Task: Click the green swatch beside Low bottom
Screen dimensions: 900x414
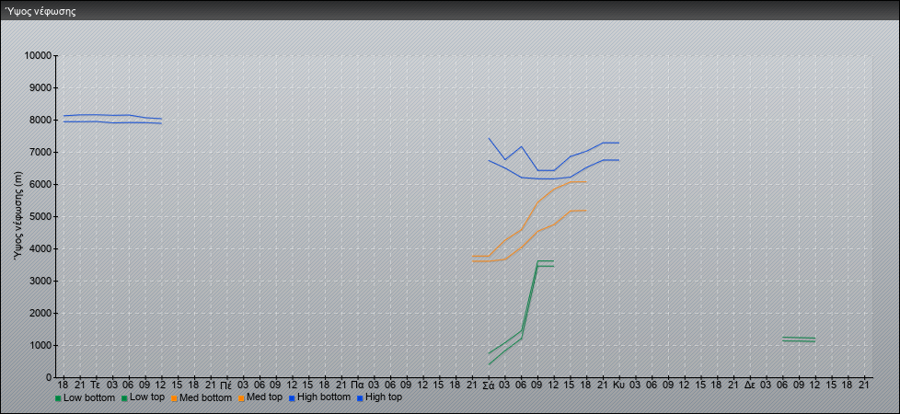Action: pos(58,398)
